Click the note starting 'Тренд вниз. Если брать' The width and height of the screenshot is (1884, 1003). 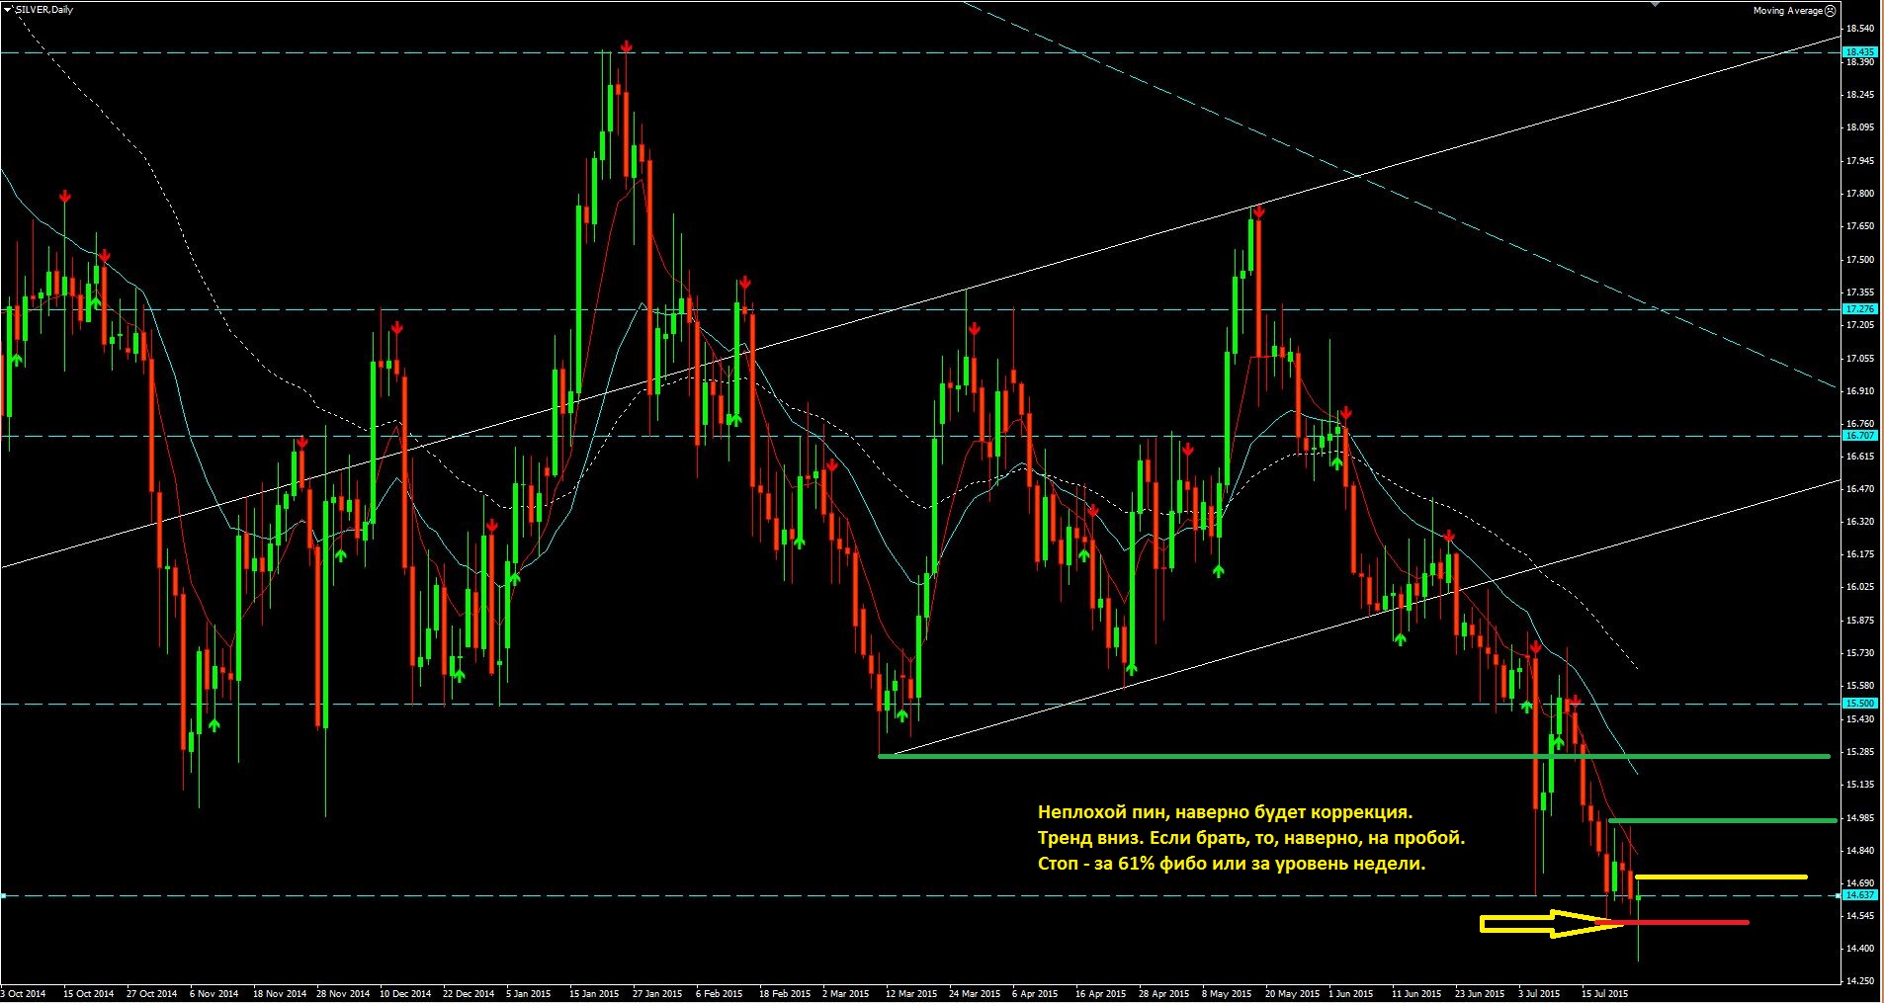(x=1251, y=838)
